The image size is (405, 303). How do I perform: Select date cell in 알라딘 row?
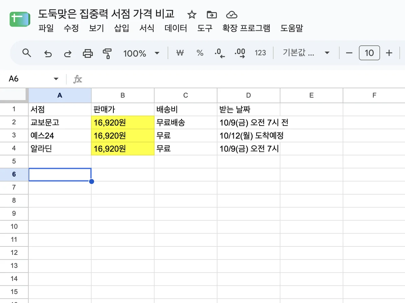click(248, 148)
